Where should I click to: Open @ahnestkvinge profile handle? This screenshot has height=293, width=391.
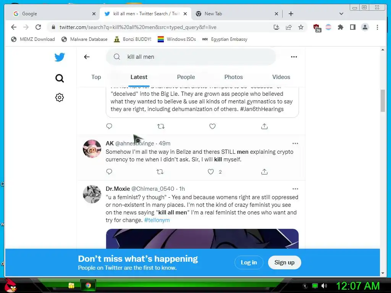point(135,143)
